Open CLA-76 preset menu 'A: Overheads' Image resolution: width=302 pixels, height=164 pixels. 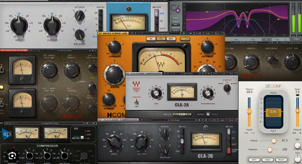pos(173,120)
